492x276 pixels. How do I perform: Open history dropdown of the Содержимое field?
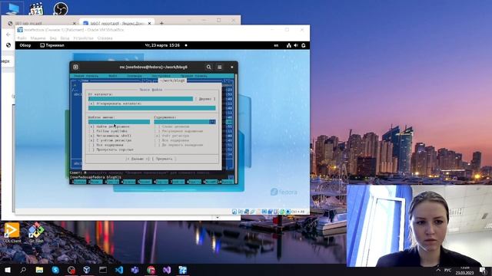(x=212, y=122)
